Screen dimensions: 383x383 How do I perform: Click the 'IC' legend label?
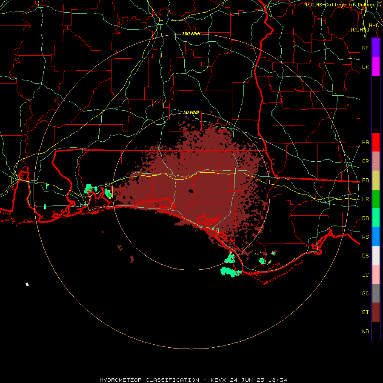[365, 275]
